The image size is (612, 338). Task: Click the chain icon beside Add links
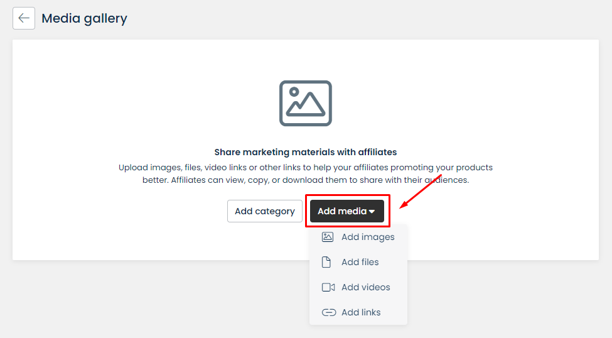pyautogui.click(x=328, y=312)
